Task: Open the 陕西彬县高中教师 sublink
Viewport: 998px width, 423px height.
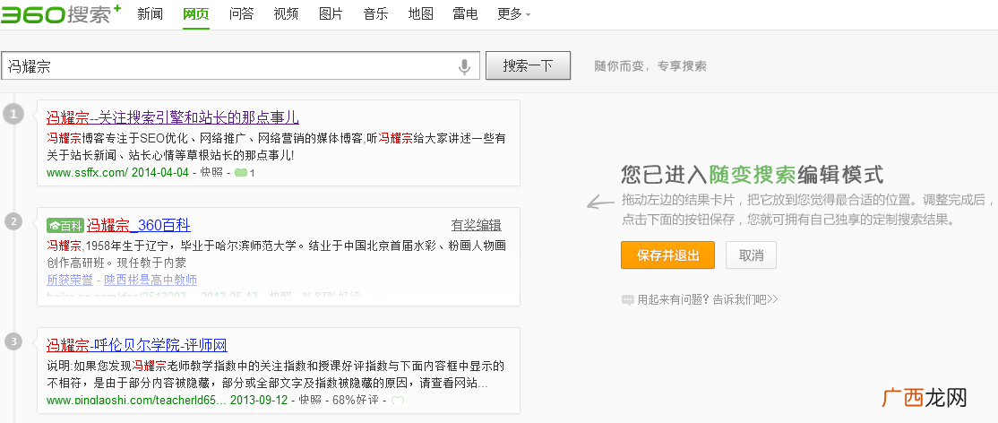Action: [x=151, y=280]
